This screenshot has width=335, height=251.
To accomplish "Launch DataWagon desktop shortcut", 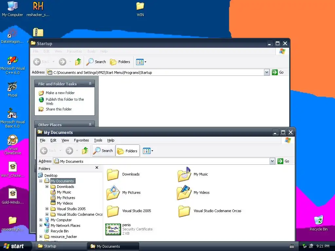I will (x=12, y=36).
